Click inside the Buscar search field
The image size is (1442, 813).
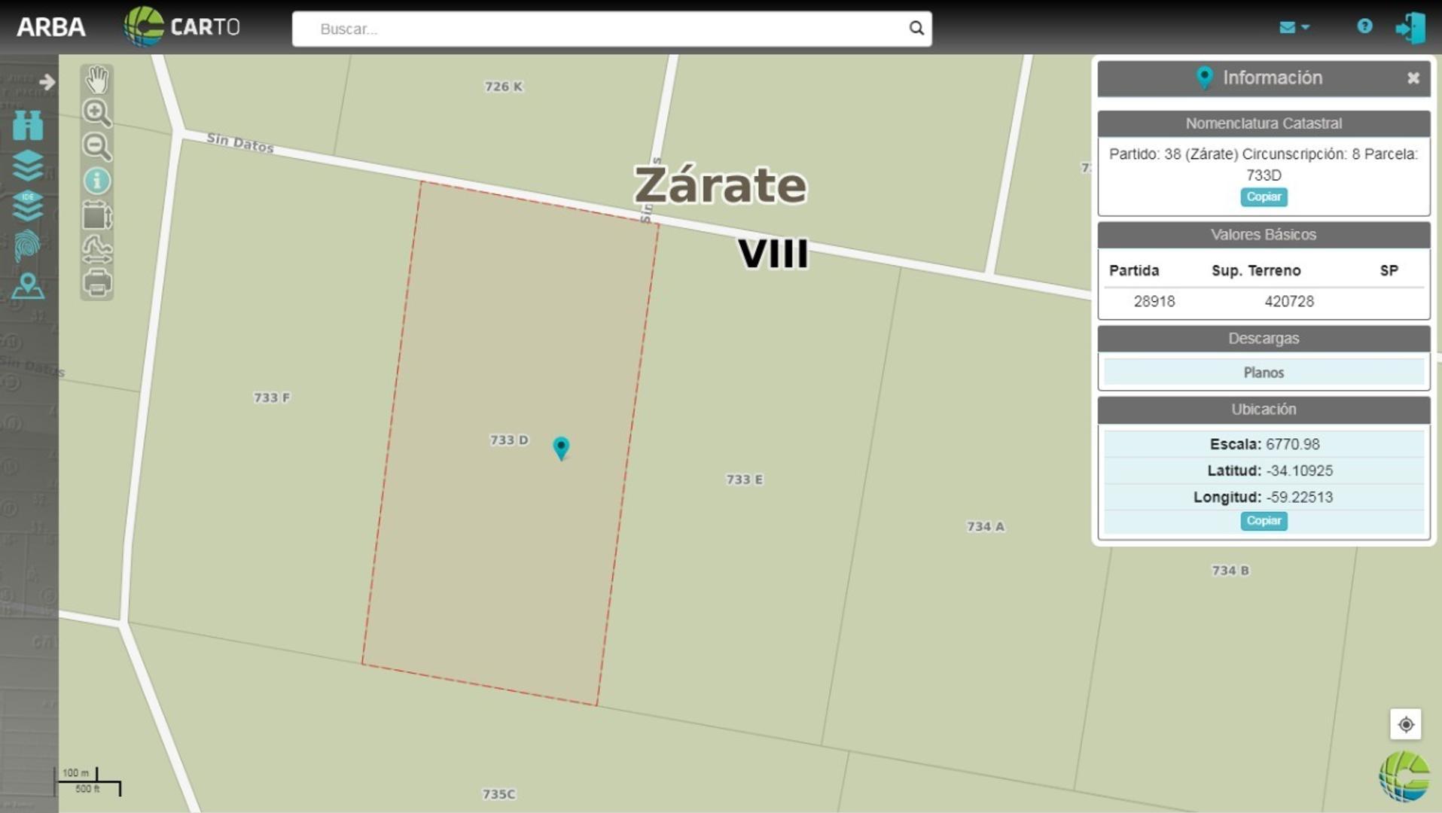[602, 29]
